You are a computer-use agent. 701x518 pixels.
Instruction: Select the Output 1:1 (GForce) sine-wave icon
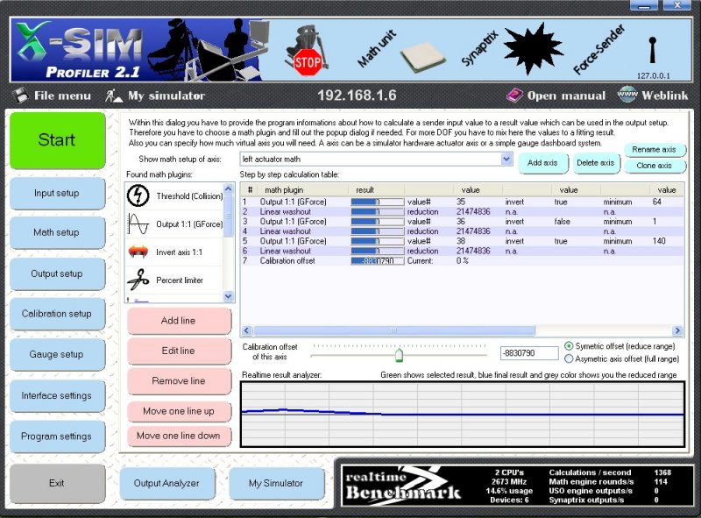[x=138, y=224]
